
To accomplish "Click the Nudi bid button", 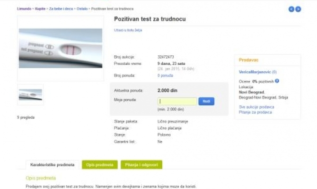I will click(x=206, y=101).
